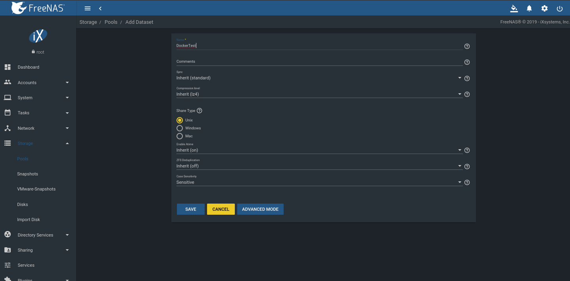Open the theme paint bucket icon

coord(514,8)
